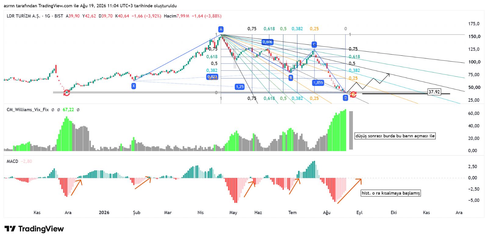The height and width of the screenshot is (240, 488).
Task: Click the price change −1,66 (−3,92%)
Action: coord(146,16)
